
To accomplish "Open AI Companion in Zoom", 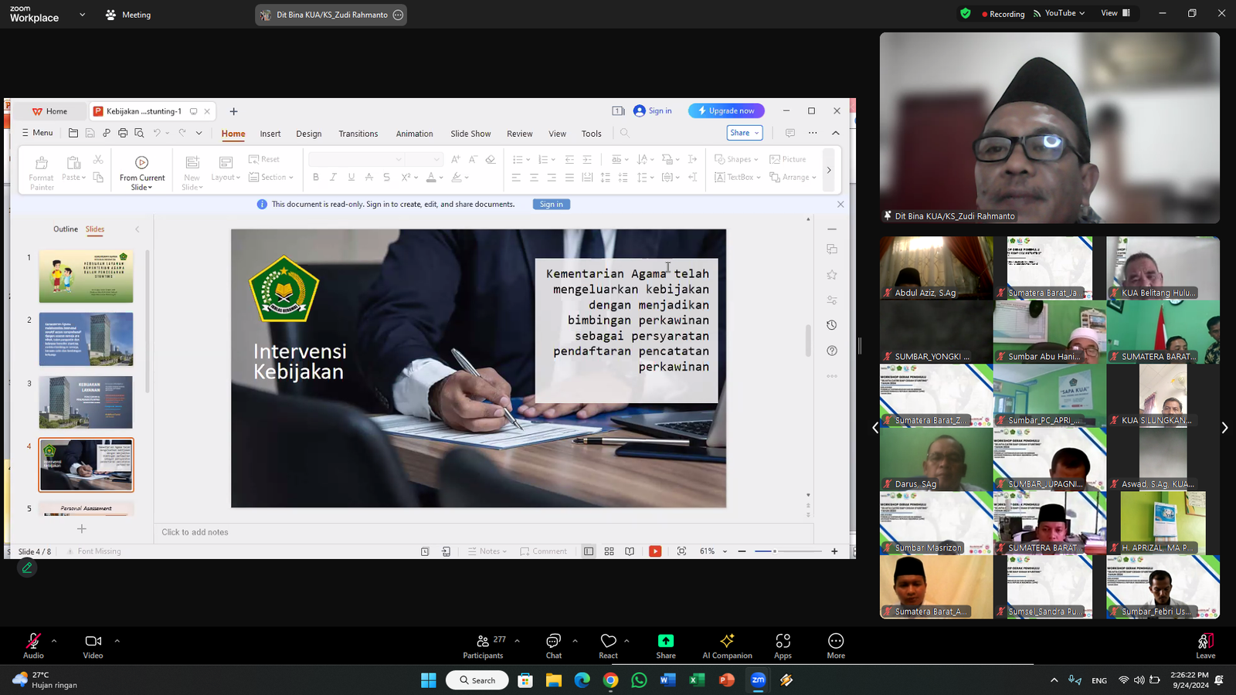I will [x=727, y=646].
